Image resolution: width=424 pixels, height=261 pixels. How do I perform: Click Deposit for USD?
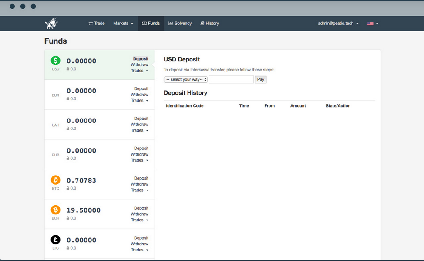coord(141,59)
